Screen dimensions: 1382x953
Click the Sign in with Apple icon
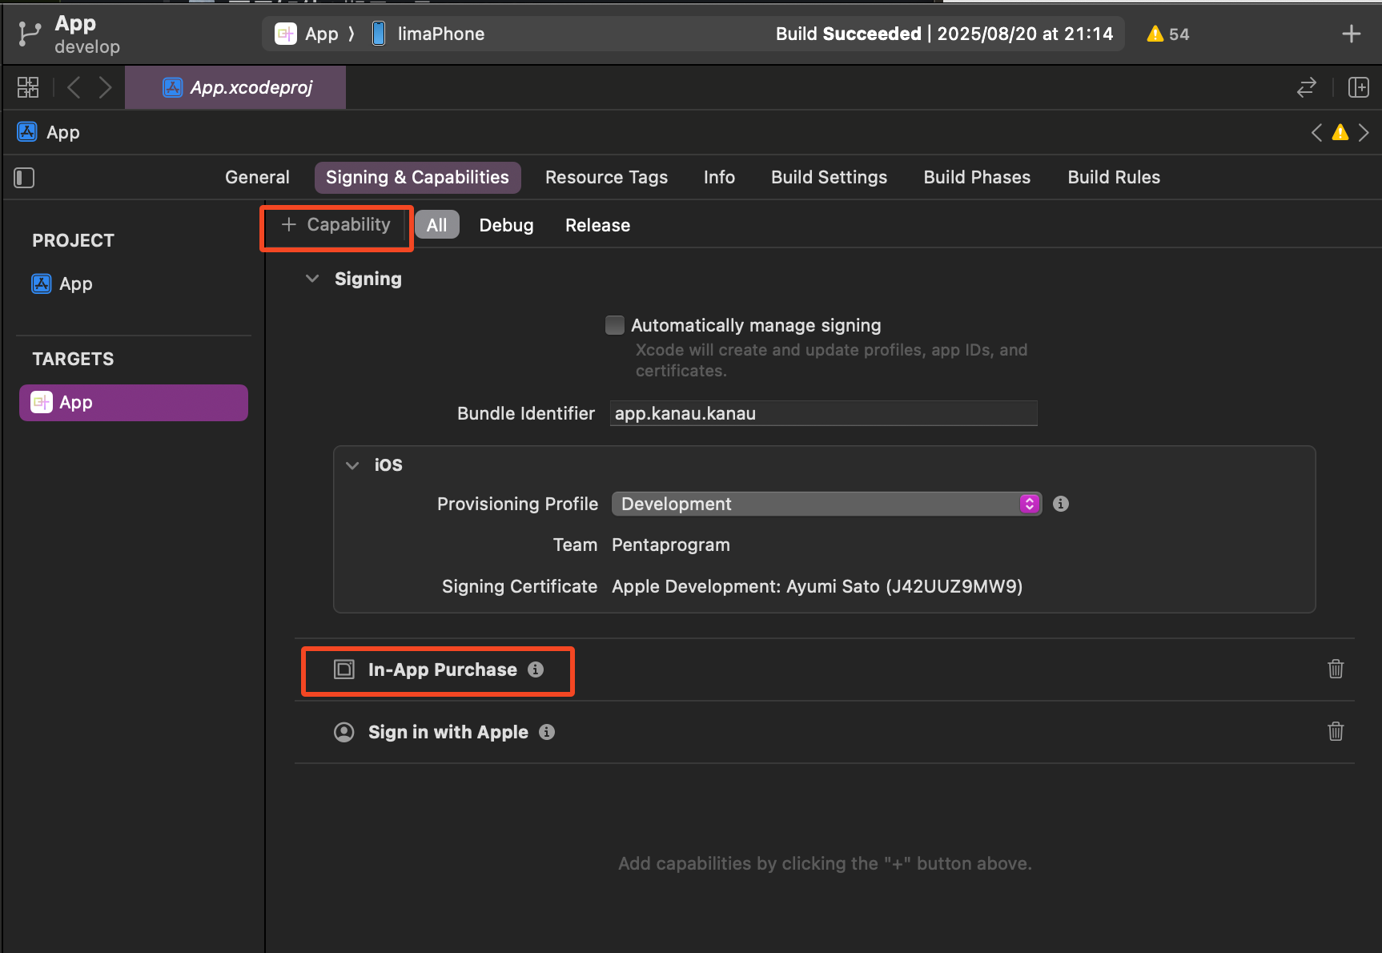click(x=344, y=732)
